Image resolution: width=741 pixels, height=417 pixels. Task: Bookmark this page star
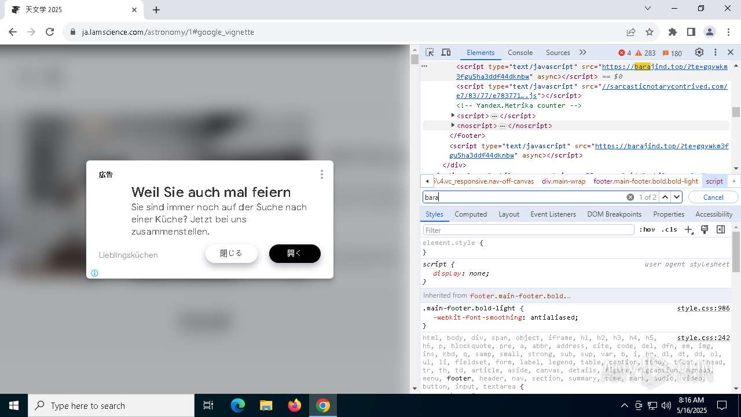tap(650, 32)
